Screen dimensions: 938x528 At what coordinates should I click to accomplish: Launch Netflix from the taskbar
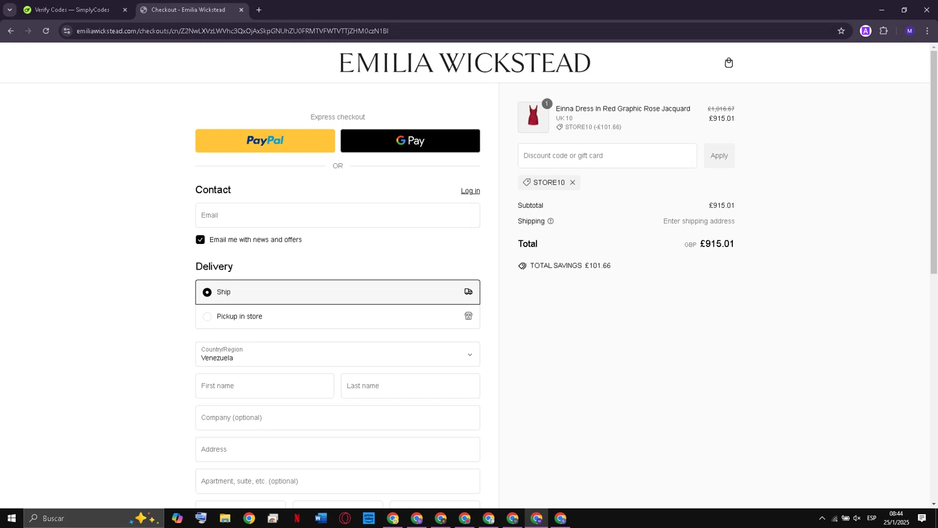pyautogui.click(x=297, y=518)
